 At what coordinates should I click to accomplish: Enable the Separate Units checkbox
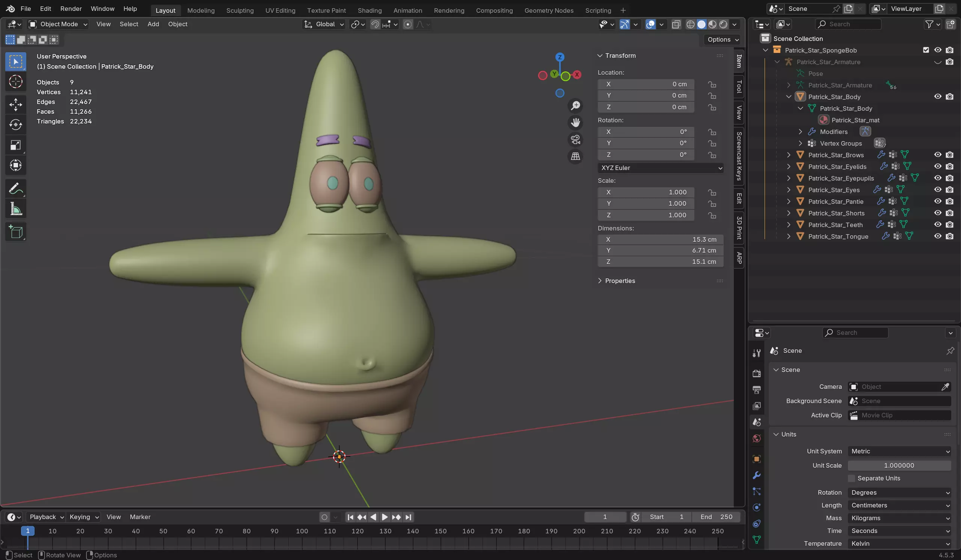click(x=852, y=479)
